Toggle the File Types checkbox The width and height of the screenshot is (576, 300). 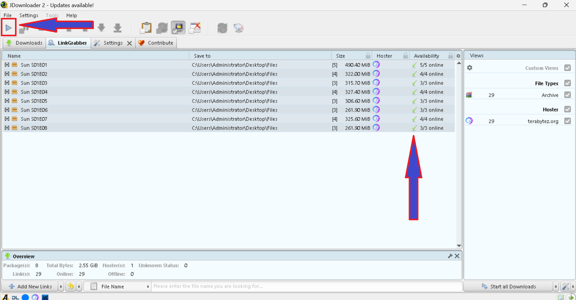[x=567, y=83]
